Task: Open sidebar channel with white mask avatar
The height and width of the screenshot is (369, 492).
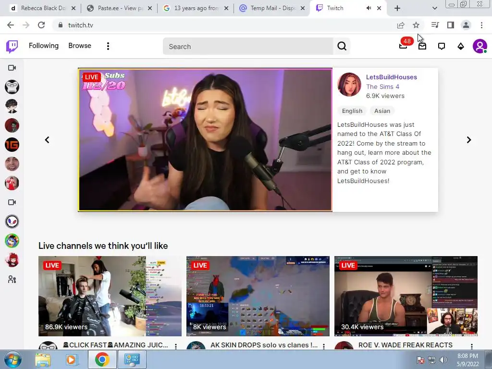Action: (x=12, y=221)
